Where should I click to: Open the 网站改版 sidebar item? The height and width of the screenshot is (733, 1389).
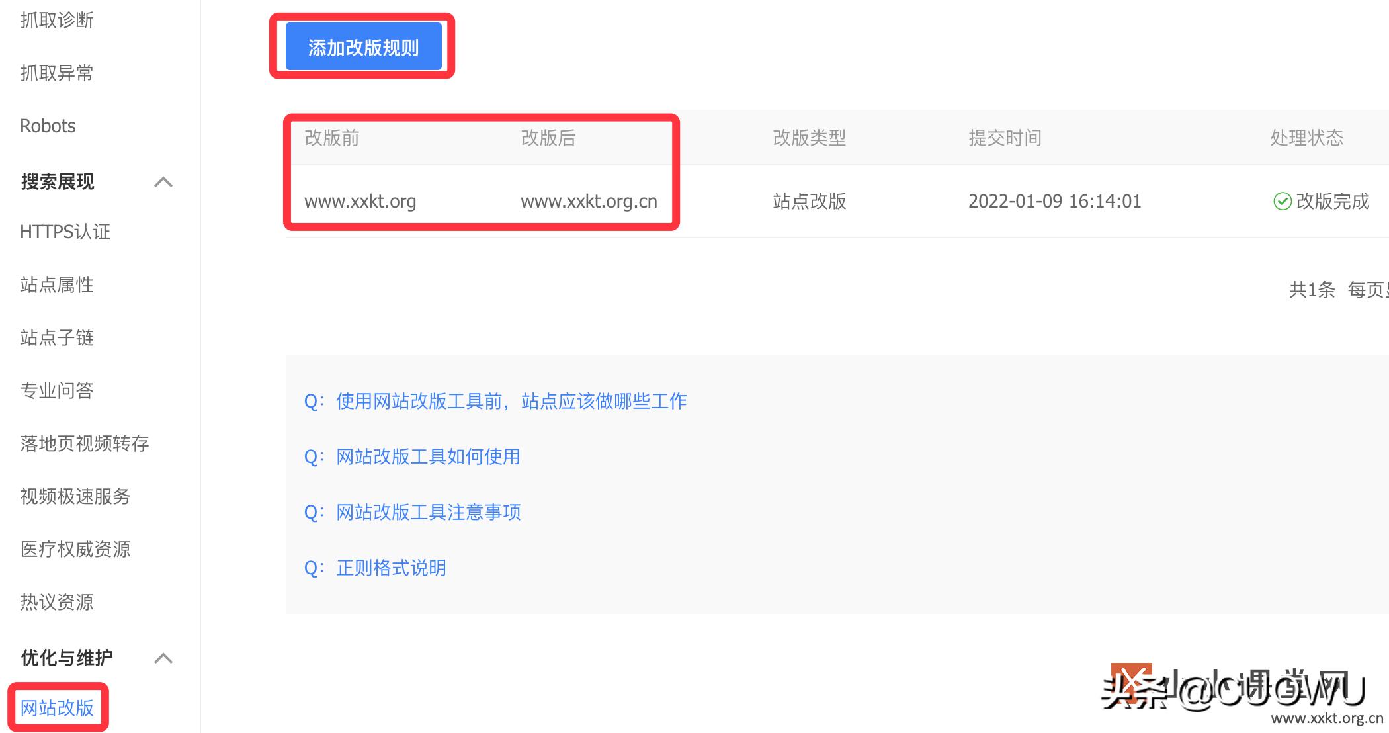coord(58,707)
